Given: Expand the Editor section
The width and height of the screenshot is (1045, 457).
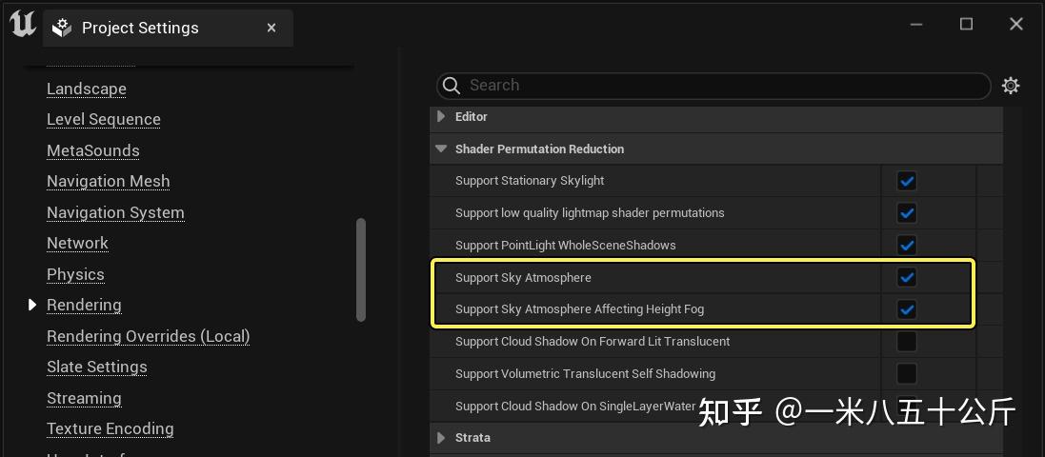Looking at the screenshot, I should click(441, 117).
